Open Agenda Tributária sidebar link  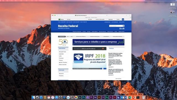[x=63, y=62]
